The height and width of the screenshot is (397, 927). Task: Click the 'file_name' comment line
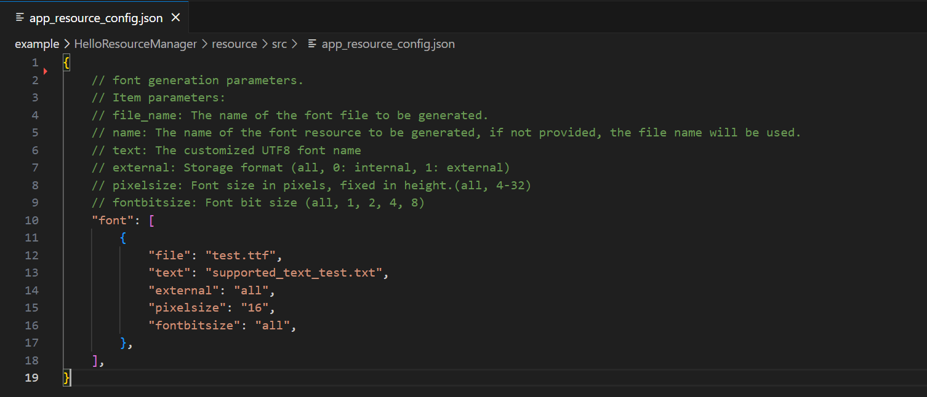(x=290, y=116)
